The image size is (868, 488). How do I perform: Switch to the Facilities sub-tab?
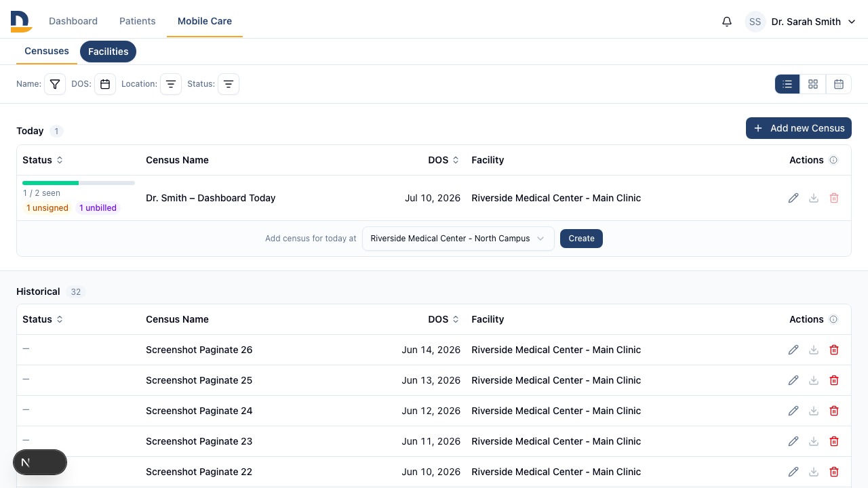[x=108, y=52]
